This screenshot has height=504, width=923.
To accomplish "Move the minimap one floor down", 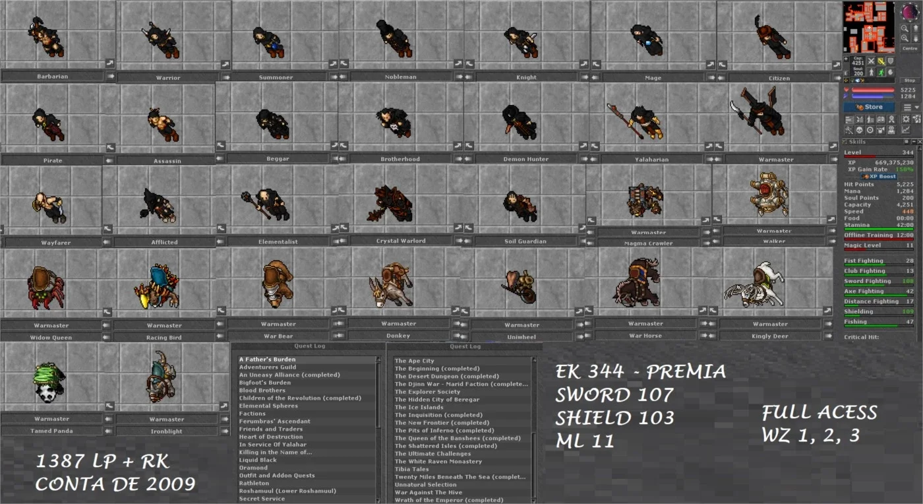I will pyautogui.click(x=916, y=38).
